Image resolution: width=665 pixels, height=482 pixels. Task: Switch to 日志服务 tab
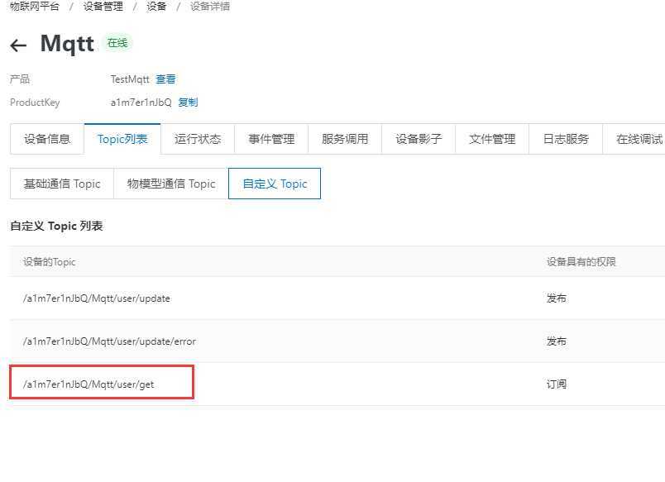click(566, 139)
